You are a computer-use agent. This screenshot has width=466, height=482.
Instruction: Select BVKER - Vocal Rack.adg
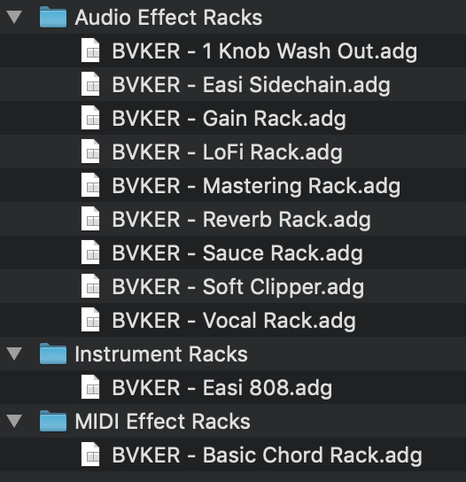[234, 321]
